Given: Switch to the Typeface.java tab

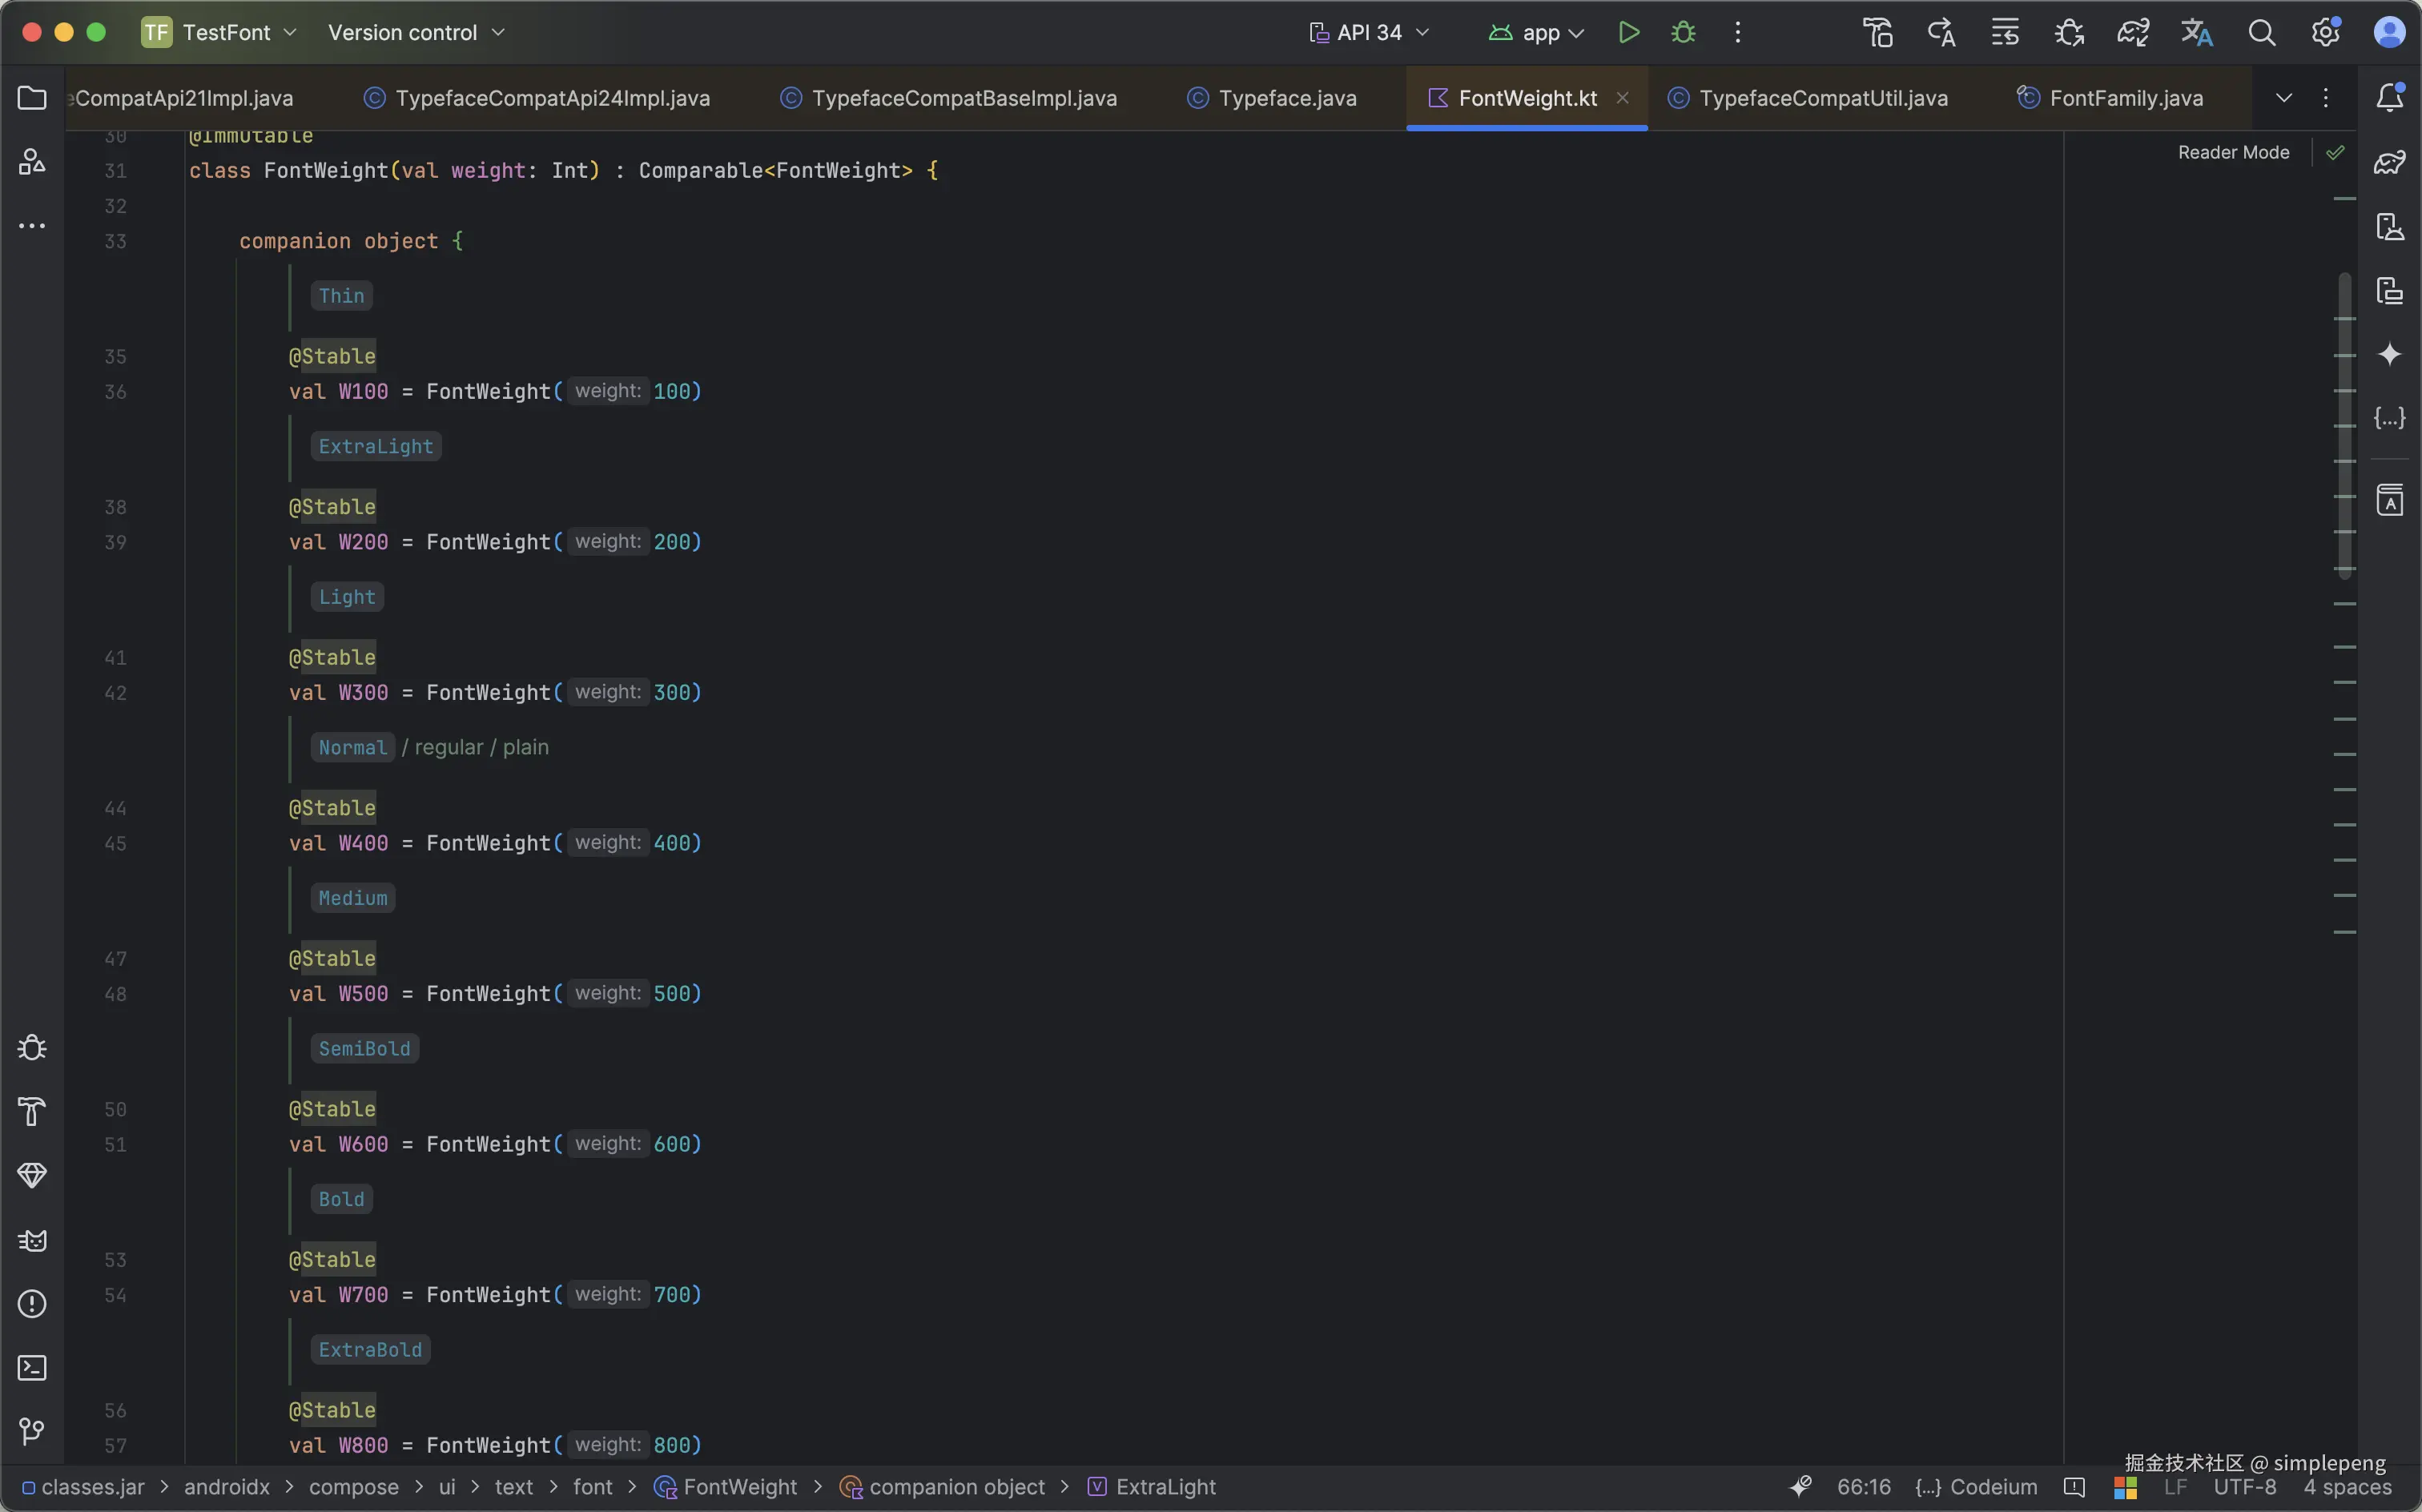Looking at the screenshot, I should click(1286, 98).
